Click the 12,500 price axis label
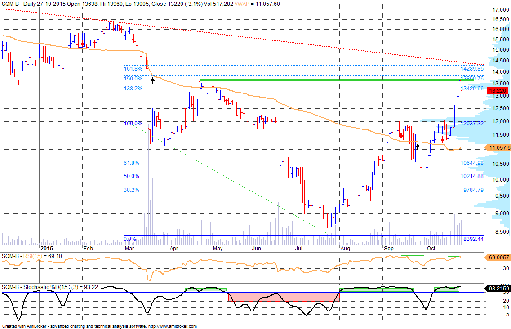This screenshot has width=511, height=329. (x=500, y=108)
